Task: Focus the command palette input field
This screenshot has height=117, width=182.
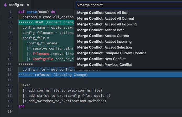Action: (129, 5)
